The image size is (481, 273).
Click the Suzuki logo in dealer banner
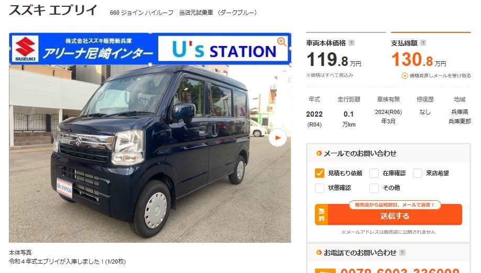pyautogui.click(x=25, y=49)
